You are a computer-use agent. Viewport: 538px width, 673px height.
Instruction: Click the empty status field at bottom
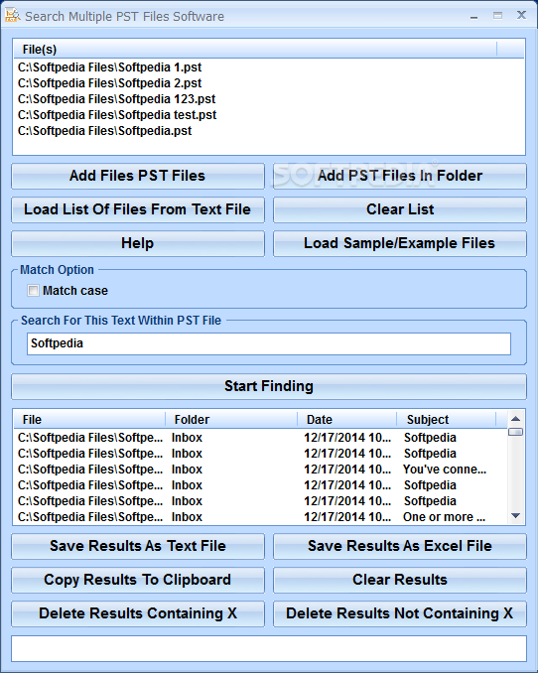pyautogui.click(x=269, y=649)
